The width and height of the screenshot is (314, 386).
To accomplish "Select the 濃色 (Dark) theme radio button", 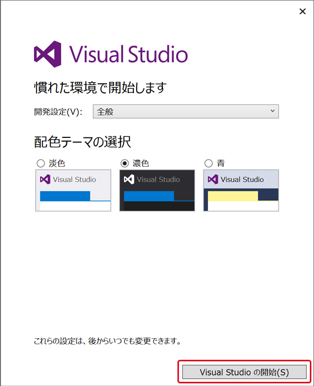I will [x=125, y=163].
